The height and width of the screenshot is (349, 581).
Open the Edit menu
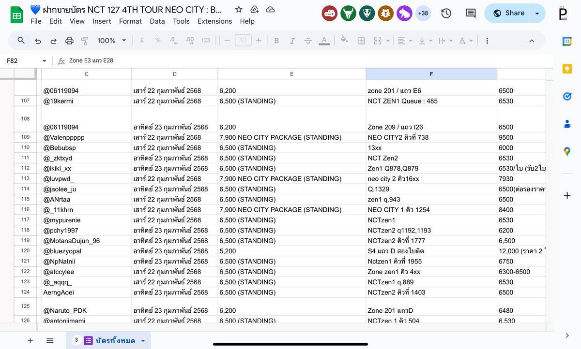56,21
